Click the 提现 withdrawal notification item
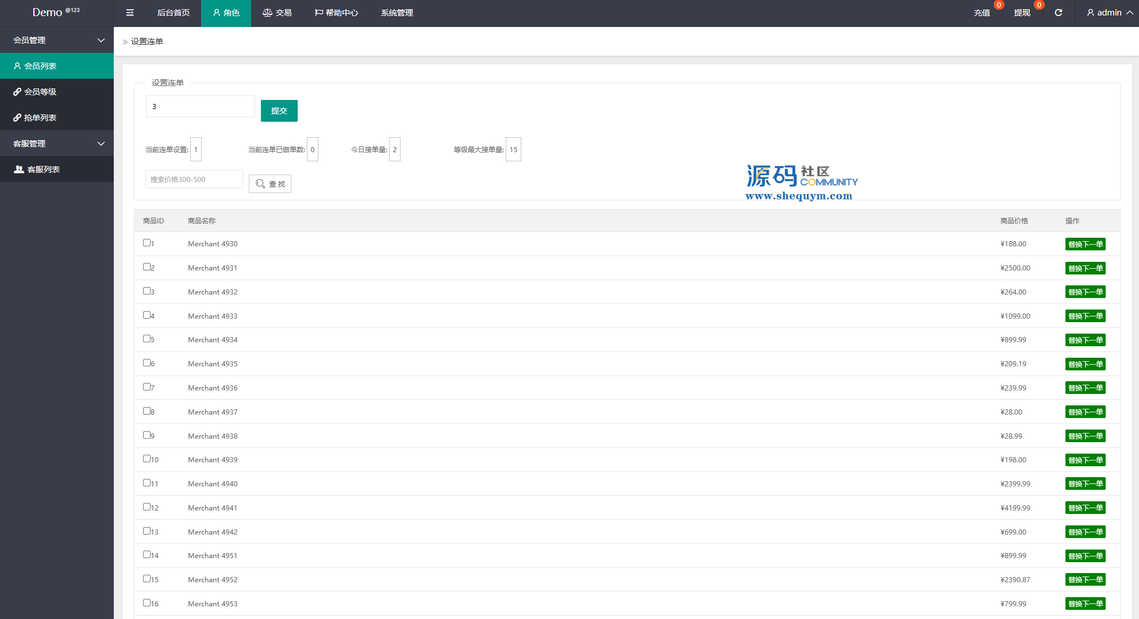This screenshot has width=1139, height=619. point(1022,13)
